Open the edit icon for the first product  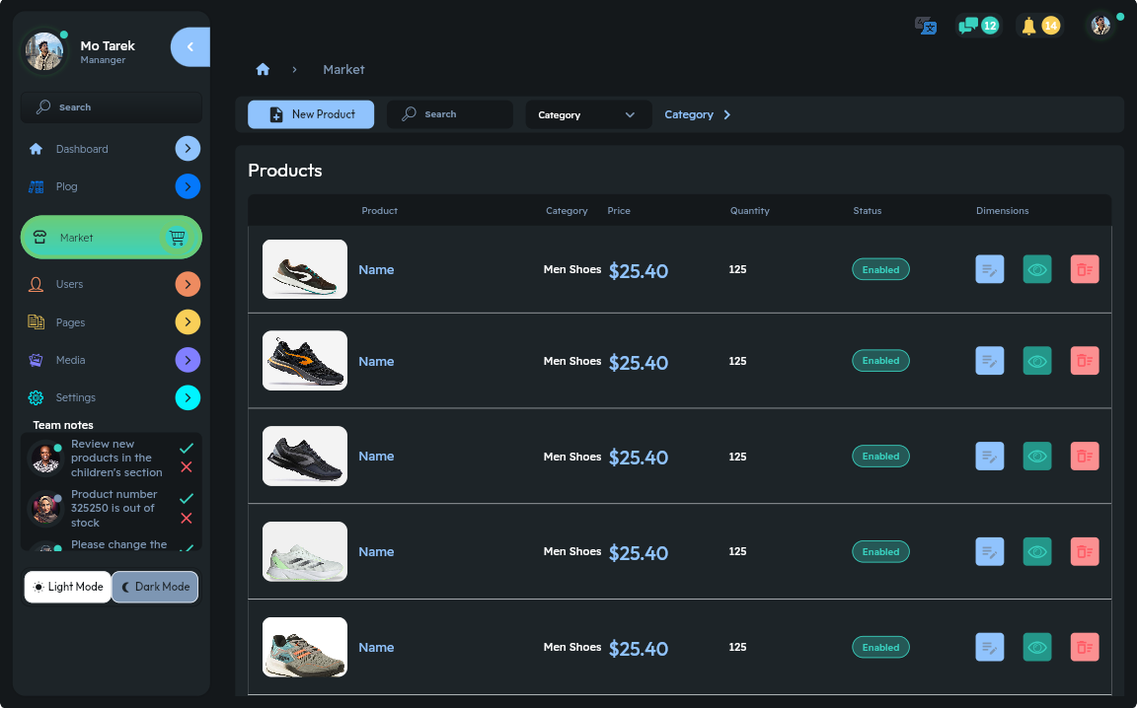click(x=989, y=268)
